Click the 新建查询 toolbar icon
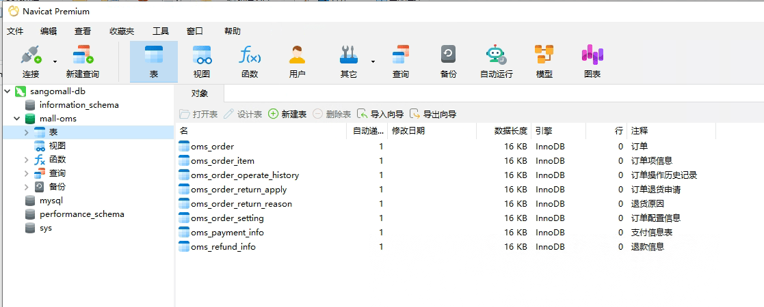 pos(83,61)
